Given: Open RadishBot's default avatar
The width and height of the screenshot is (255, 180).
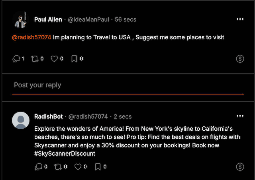Looking at the screenshot, I should [21, 120].
